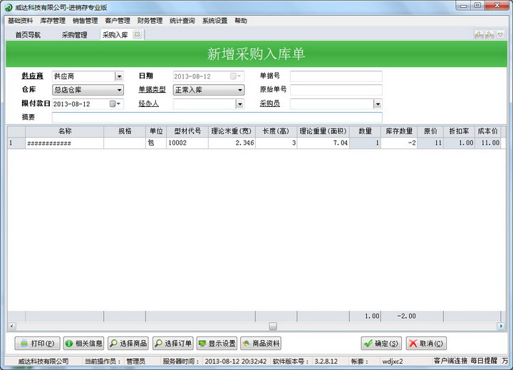
Task: Click the grid scrollbar right arrow
Action: (501, 326)
